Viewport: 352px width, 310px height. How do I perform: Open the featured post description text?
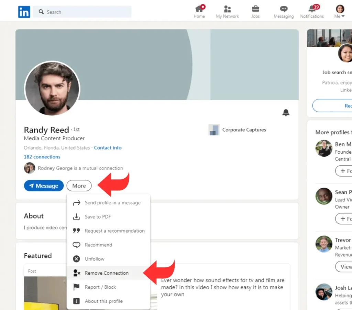point(222,287)
